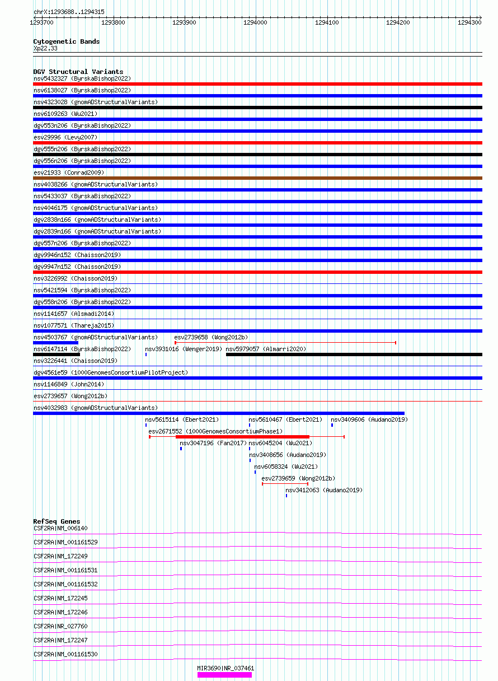498x681 pixels.
Task: Select the CSF2RA|NM_001161529 transcript label
Action: click(x=65, y=542)
